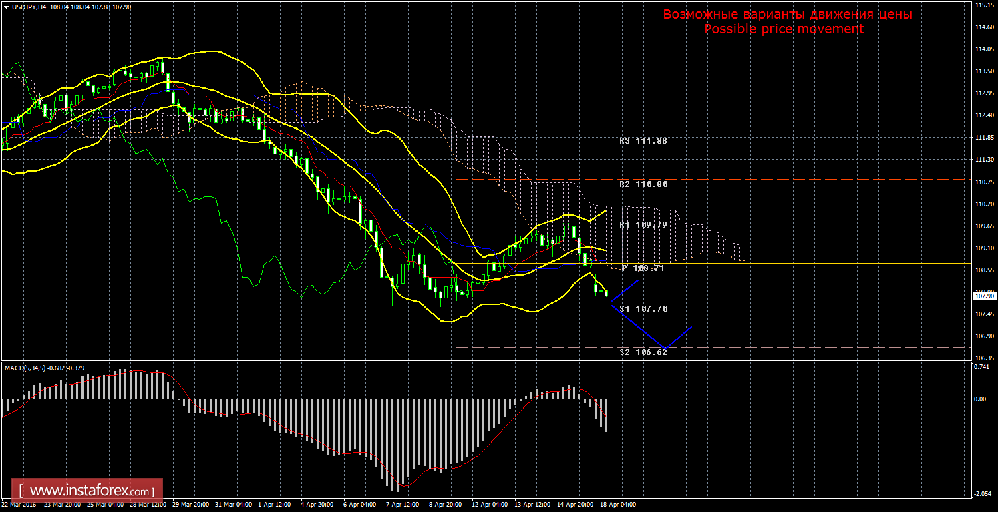Click the 107.45 price axis value
The width and height of the screenshot is (998, 512).
(984, 314)
